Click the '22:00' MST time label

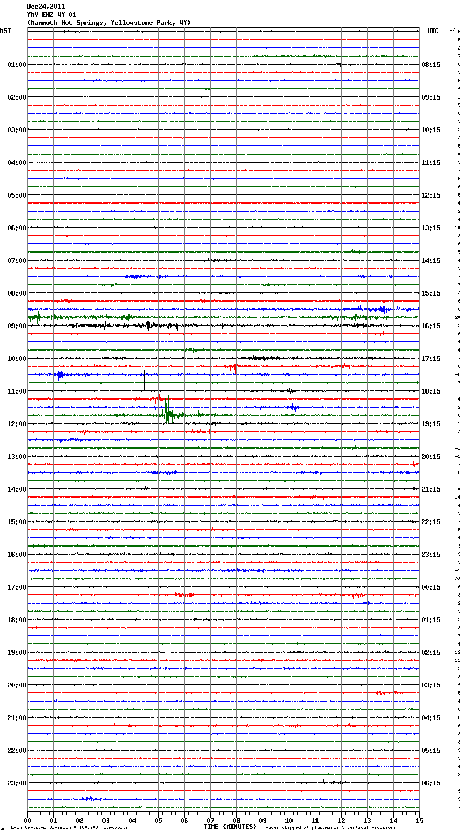pyautogui.click(x=17, y=751)
